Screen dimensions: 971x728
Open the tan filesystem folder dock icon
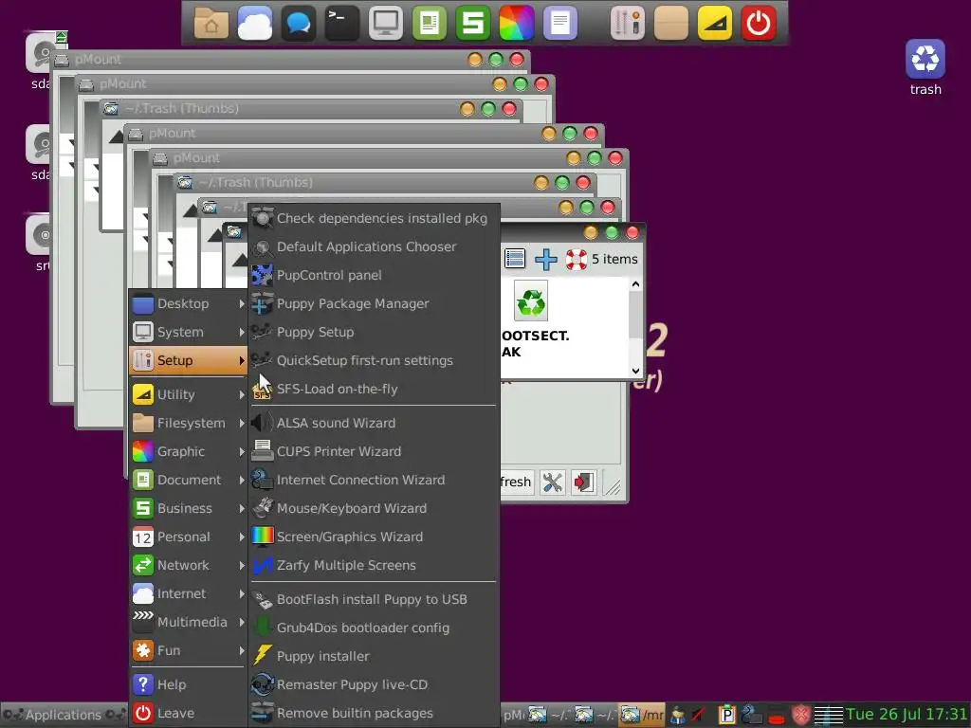click(671, 23)
